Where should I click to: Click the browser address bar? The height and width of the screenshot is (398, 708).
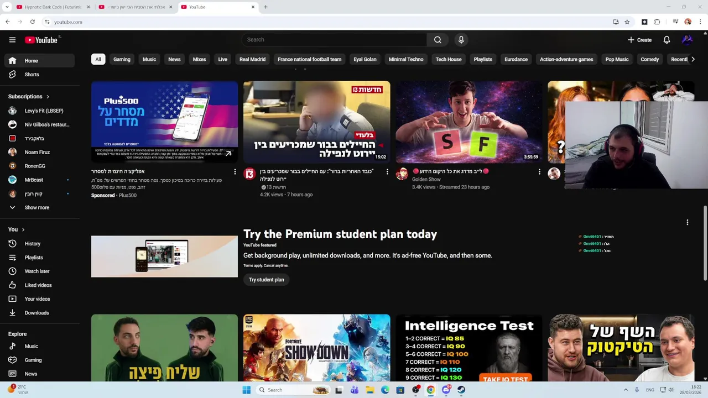pos(326,22)
